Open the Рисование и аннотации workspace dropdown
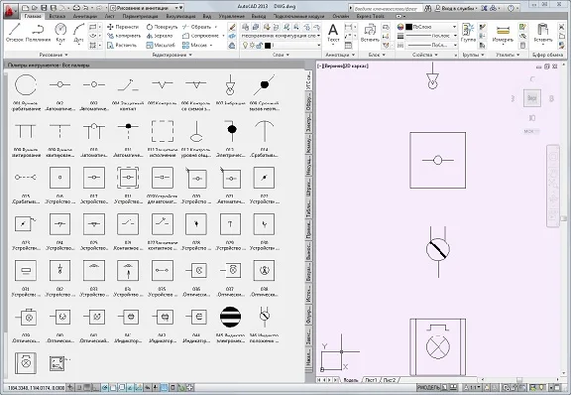 coord(146,8)
